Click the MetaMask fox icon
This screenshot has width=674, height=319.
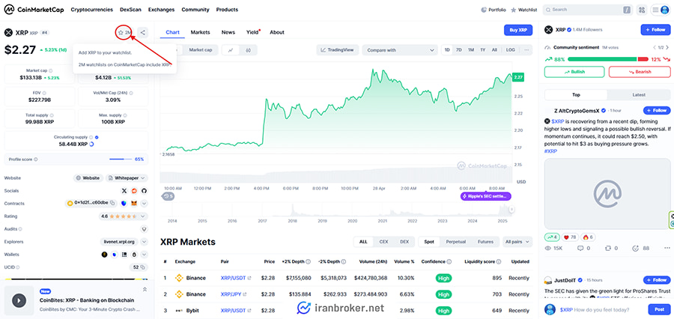[134, 203]
